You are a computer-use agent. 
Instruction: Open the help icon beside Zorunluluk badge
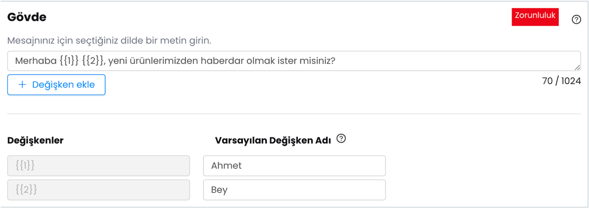click(576, 20)
